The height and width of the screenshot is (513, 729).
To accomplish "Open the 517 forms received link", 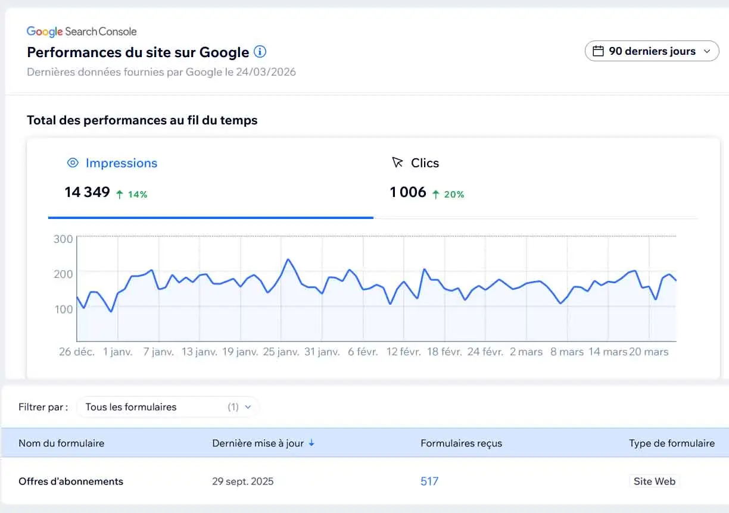I will 429,481.
